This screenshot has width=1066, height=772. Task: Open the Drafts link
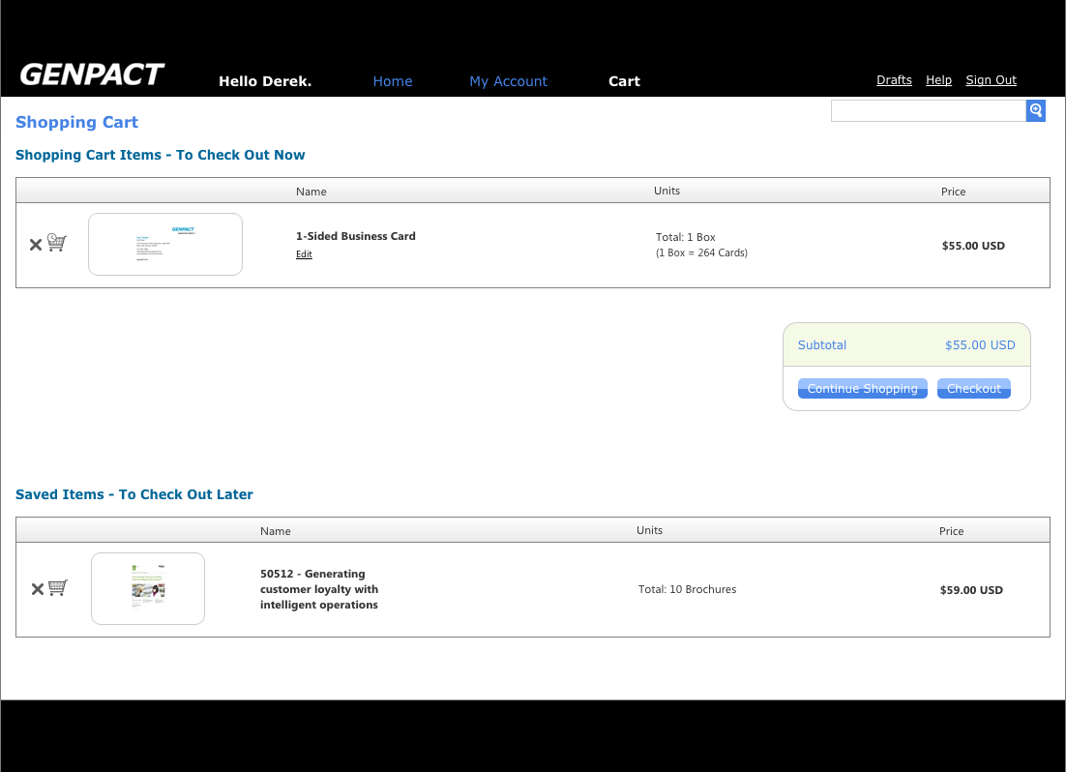click(894, 80)
